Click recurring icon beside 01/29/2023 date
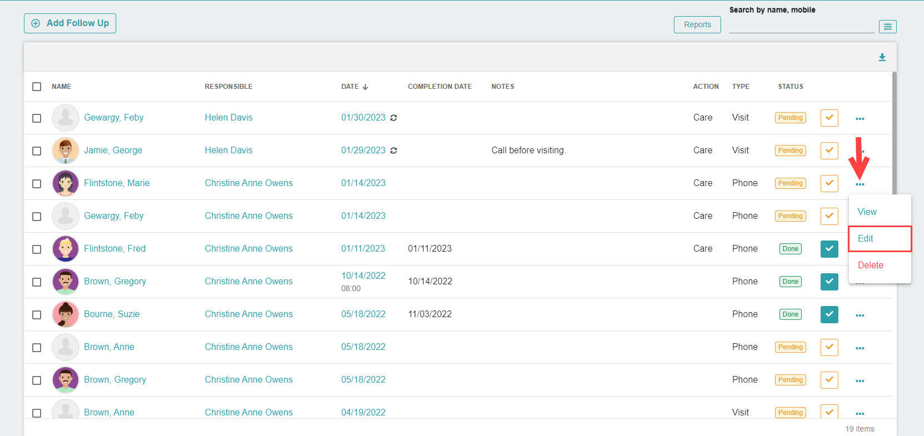Image resolution: width=924 pixels, height=436 pixels. (394, 151)
